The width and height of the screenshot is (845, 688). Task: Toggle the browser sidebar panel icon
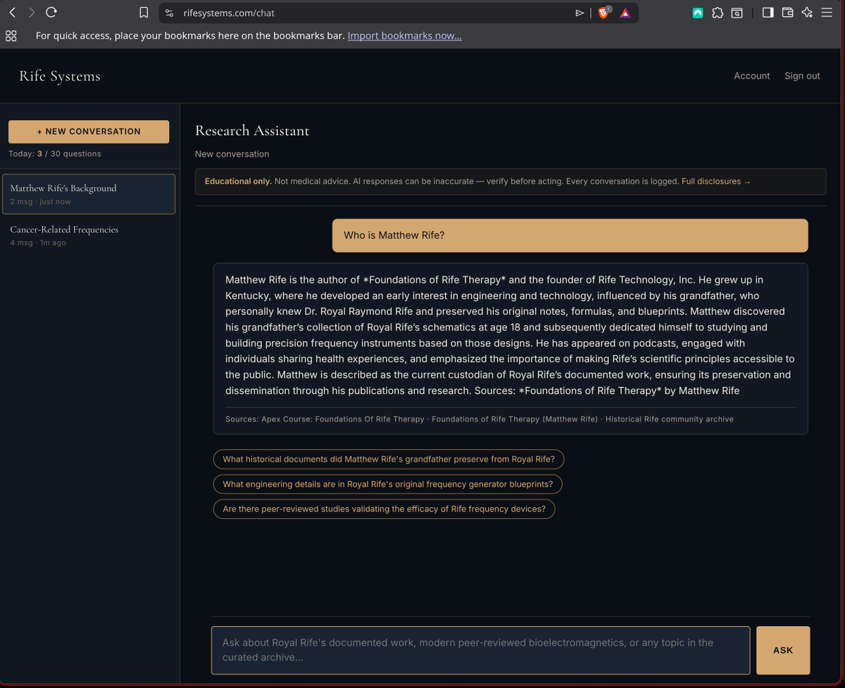click(768, 13)
